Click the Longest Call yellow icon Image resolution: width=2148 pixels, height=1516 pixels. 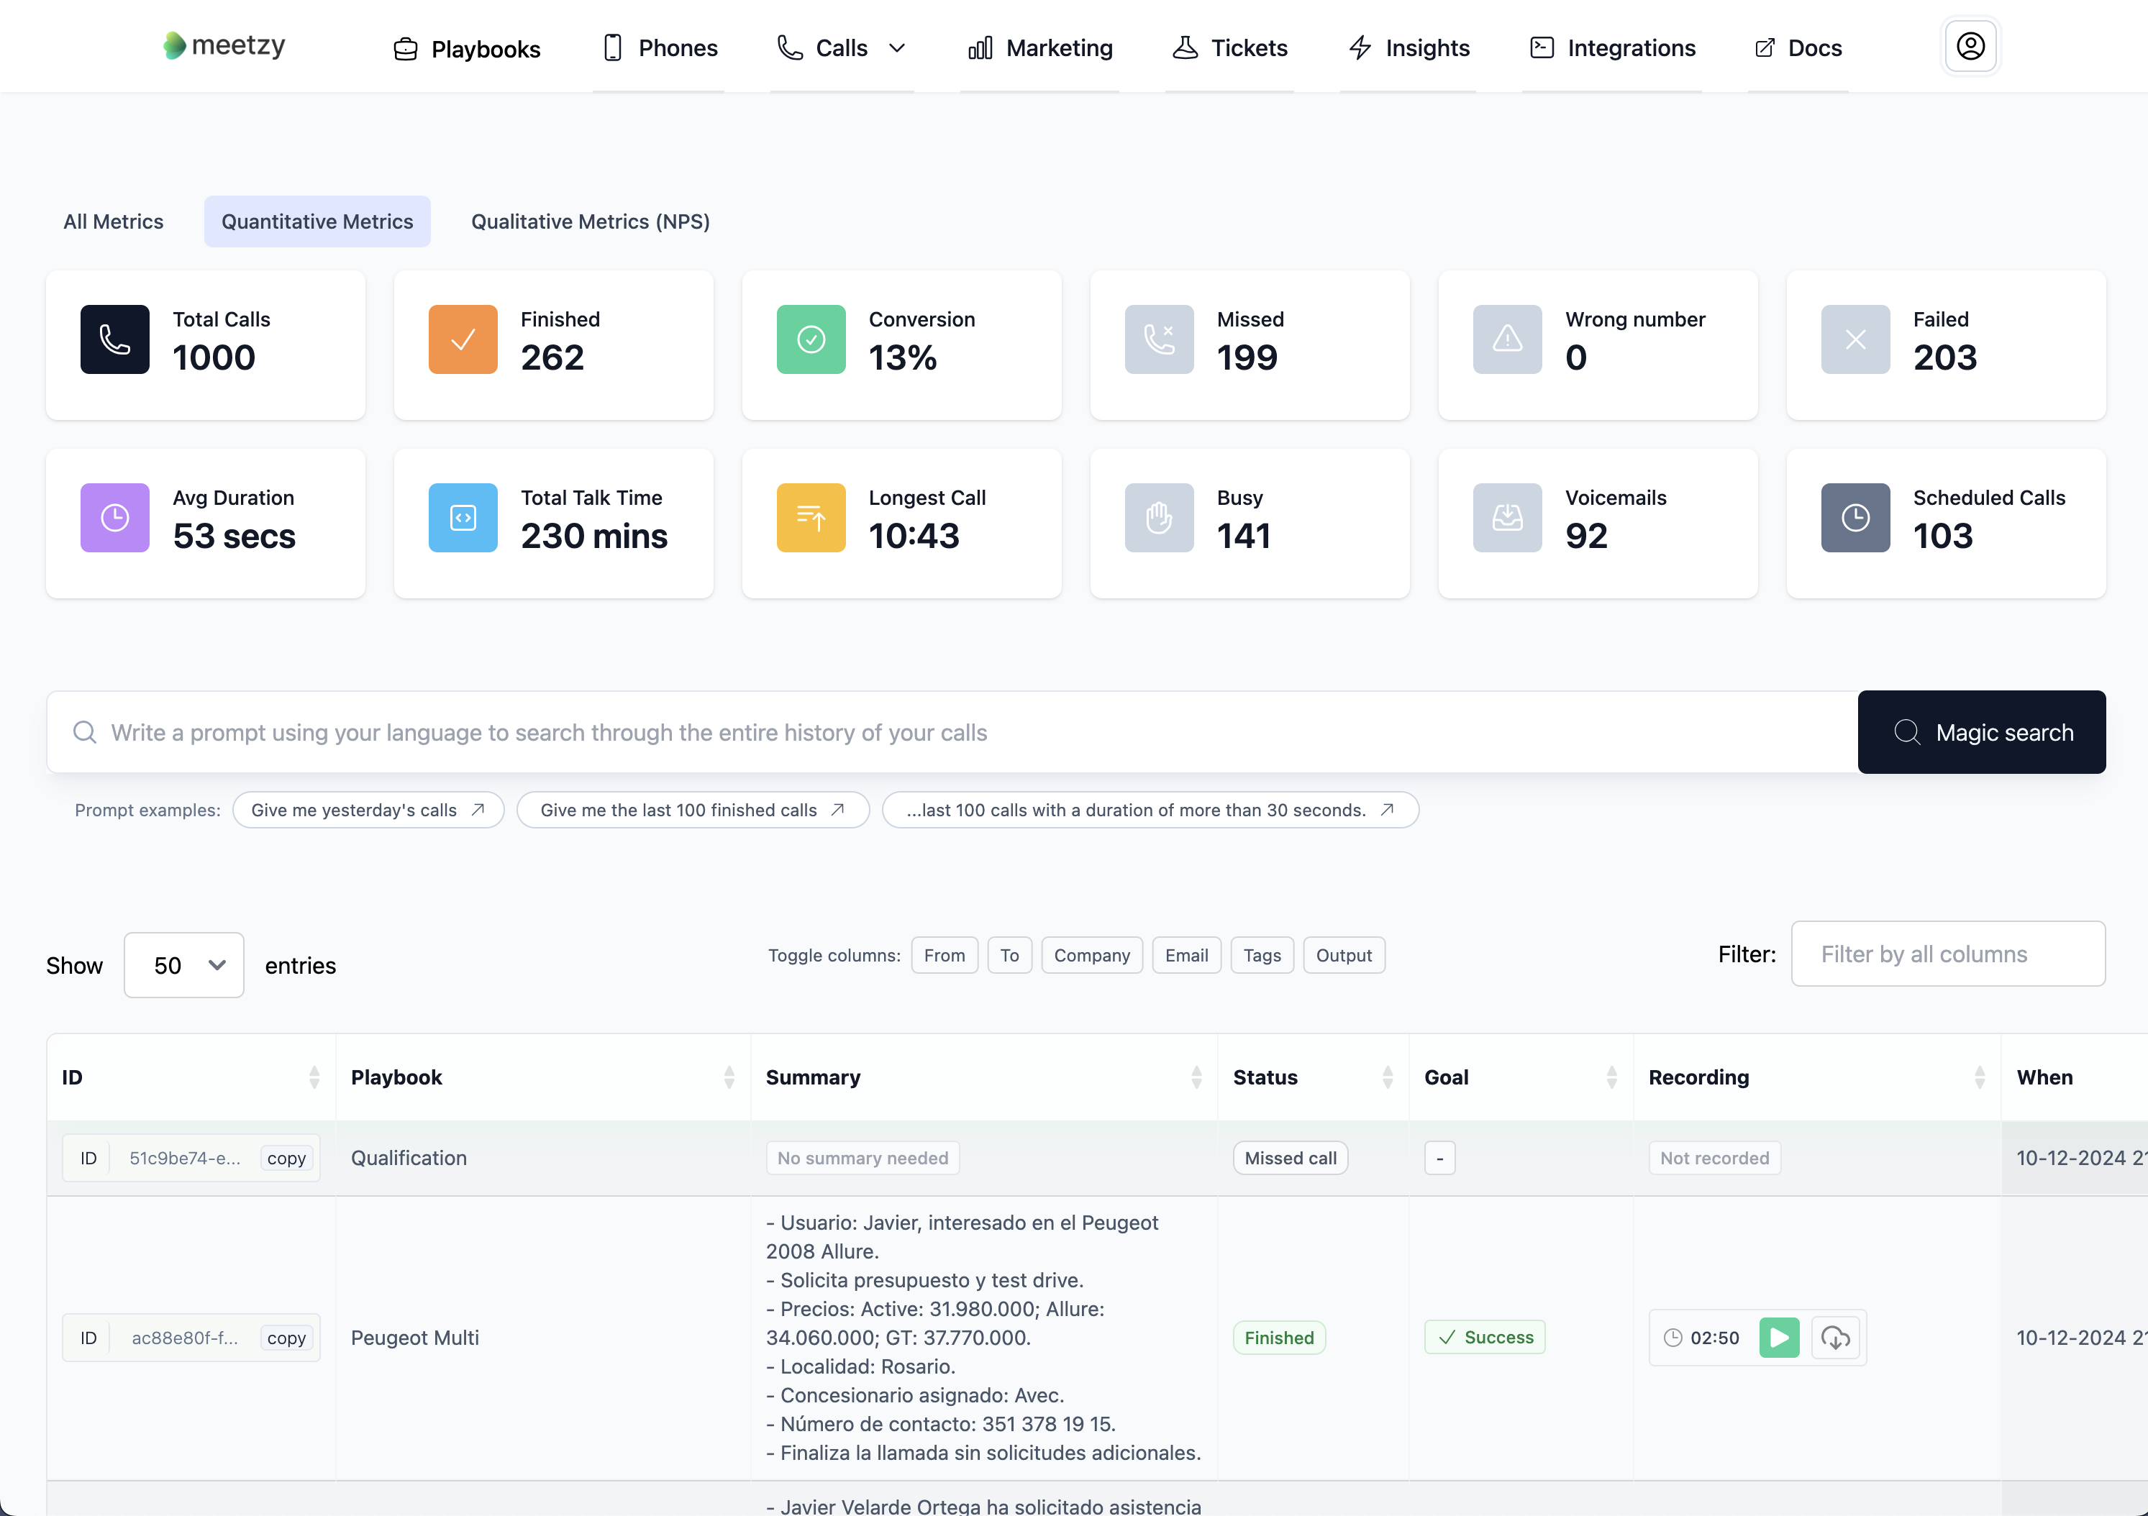(x=811, y=518)
